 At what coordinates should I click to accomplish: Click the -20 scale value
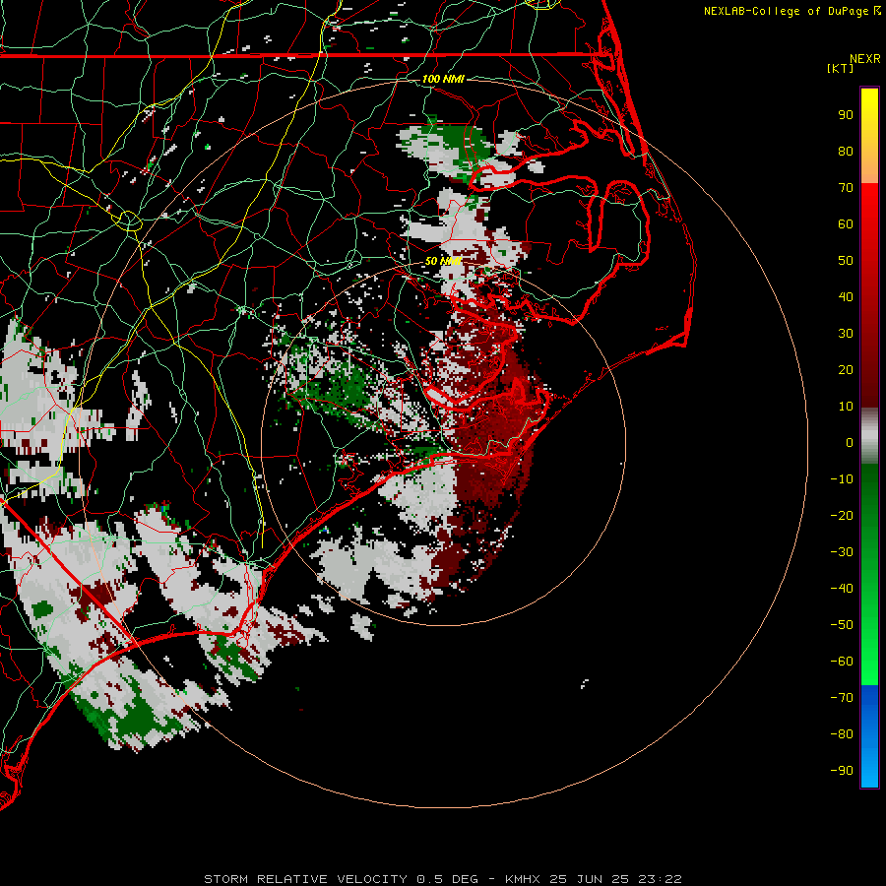pyautogui.click(x=842, y=515)
